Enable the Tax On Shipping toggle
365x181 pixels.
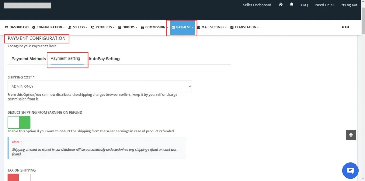click(19, 178)
